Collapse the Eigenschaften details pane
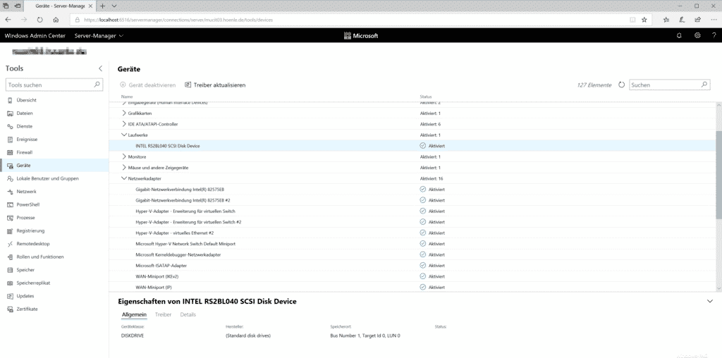The height and width of the screenshot is (358, 722). tap(709, 301)
